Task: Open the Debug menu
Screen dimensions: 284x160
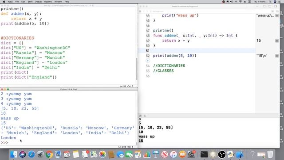Action: click(x=38, y=2)
